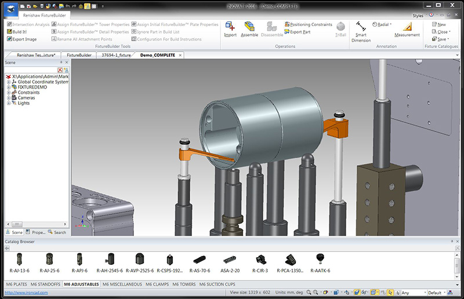Click Positioning Constraints icon
The width and height of the screenshot is (464, 299).
coord(287,25)
